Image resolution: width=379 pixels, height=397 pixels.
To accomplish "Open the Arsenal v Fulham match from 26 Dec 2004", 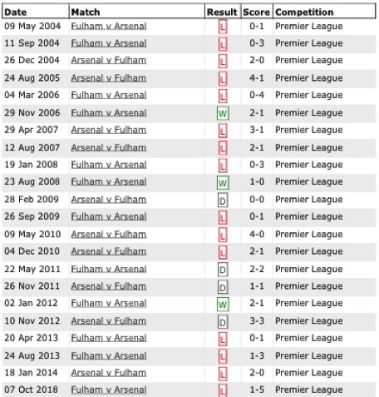I will [x=109, y=60].
